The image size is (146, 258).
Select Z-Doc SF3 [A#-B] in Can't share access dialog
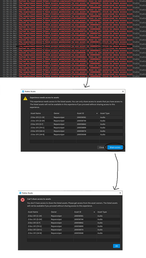click(x=35, y=233)
